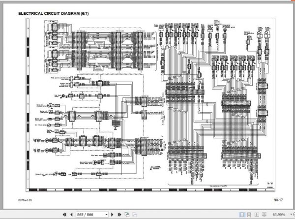
Task: Go to the previous page
Action: [71, 215]
